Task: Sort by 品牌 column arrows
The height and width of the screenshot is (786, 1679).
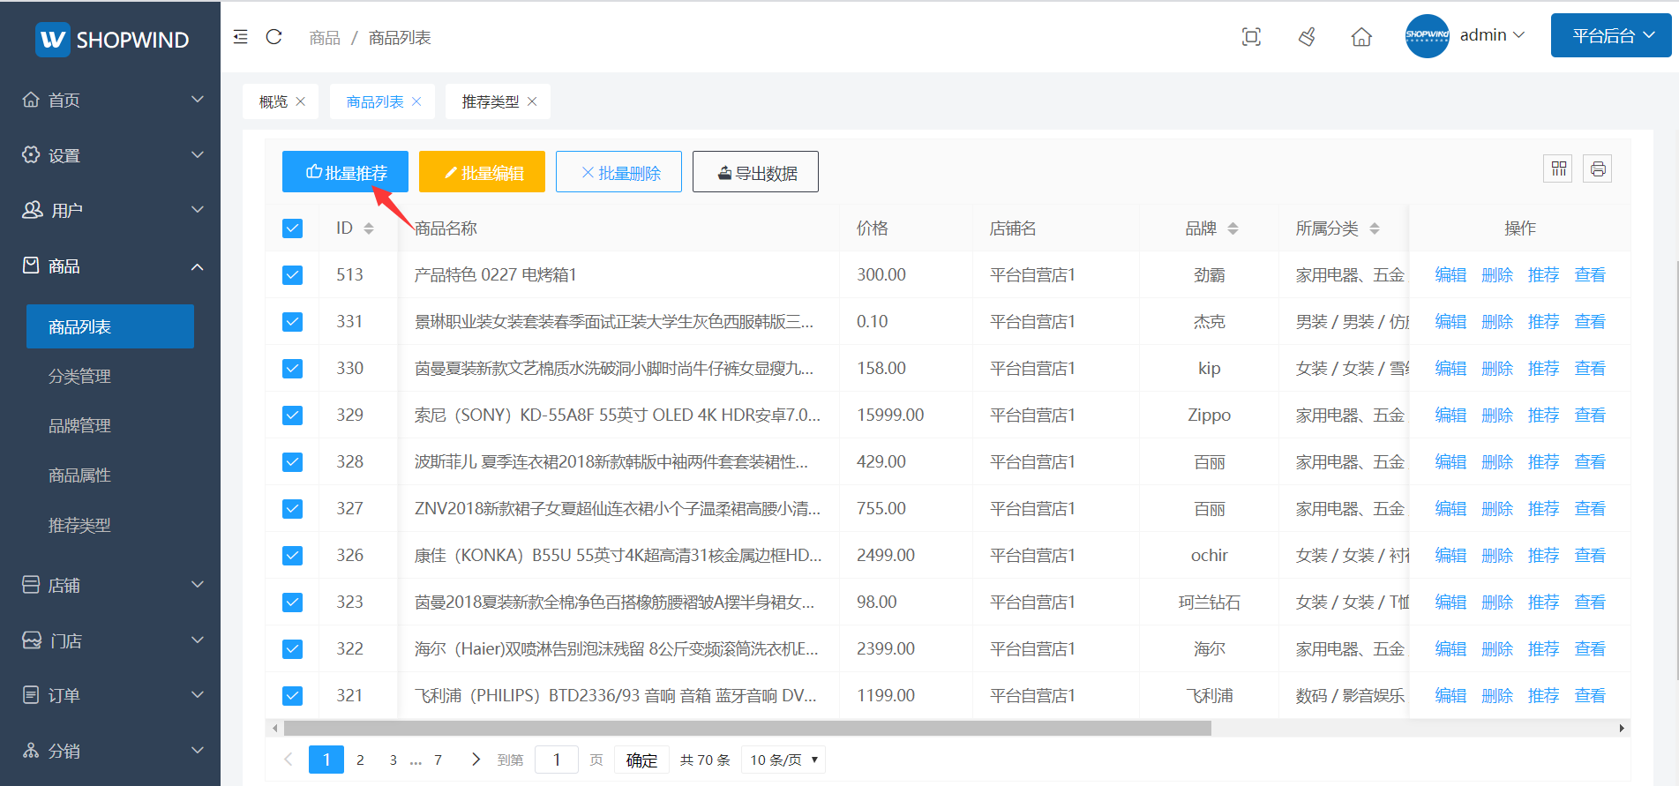Action: click(1233, 228)
